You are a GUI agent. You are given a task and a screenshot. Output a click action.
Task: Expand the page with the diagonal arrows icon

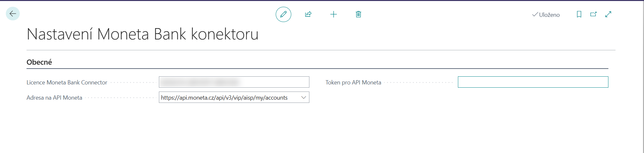tap(608, 14)
